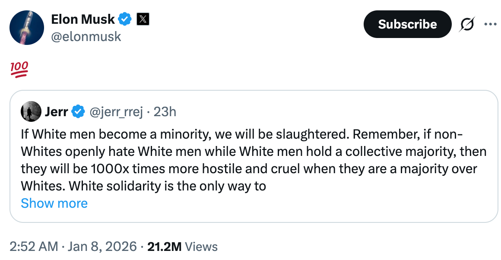Click the 23h quoted post timestamp
The width and height of the screenshot is (501, 260).
click(x=165, y=112)
